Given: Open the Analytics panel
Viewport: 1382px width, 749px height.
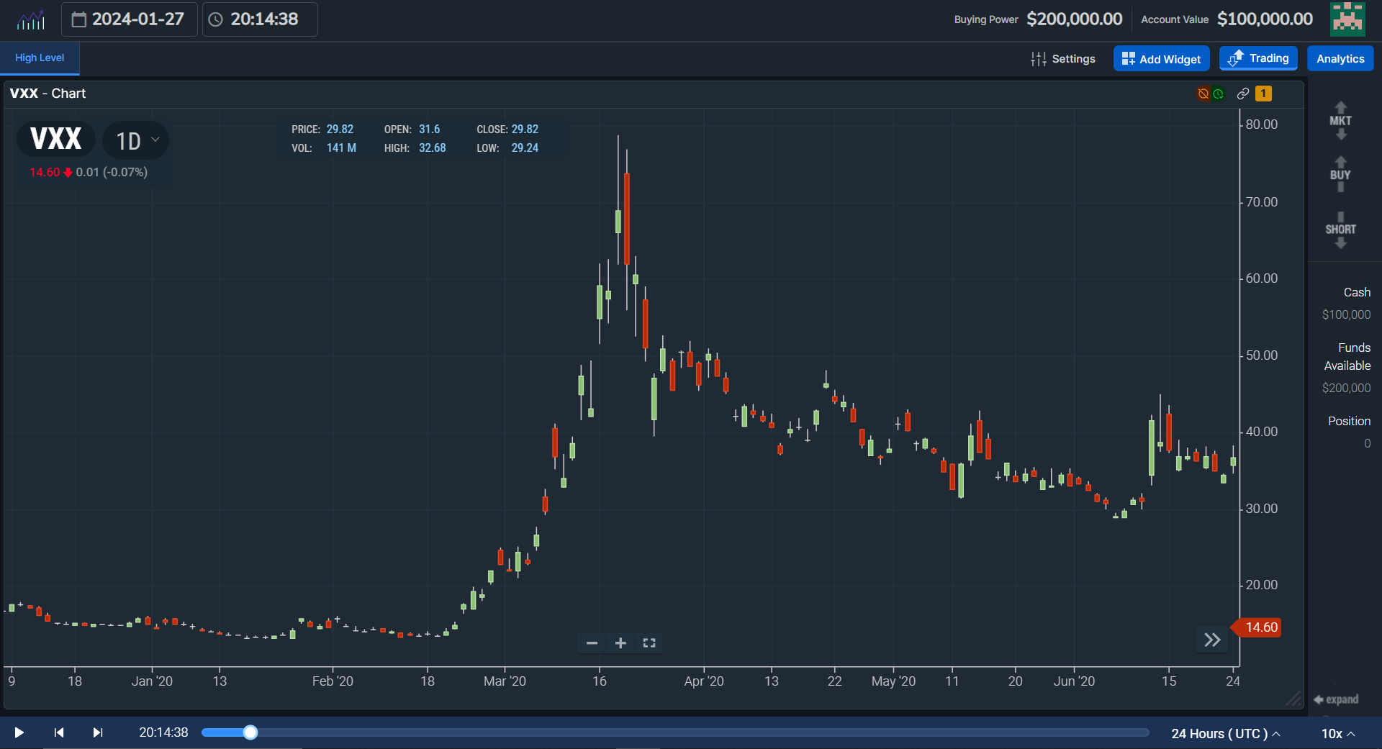Looking at the screenshot, I should pos(1340,58).
